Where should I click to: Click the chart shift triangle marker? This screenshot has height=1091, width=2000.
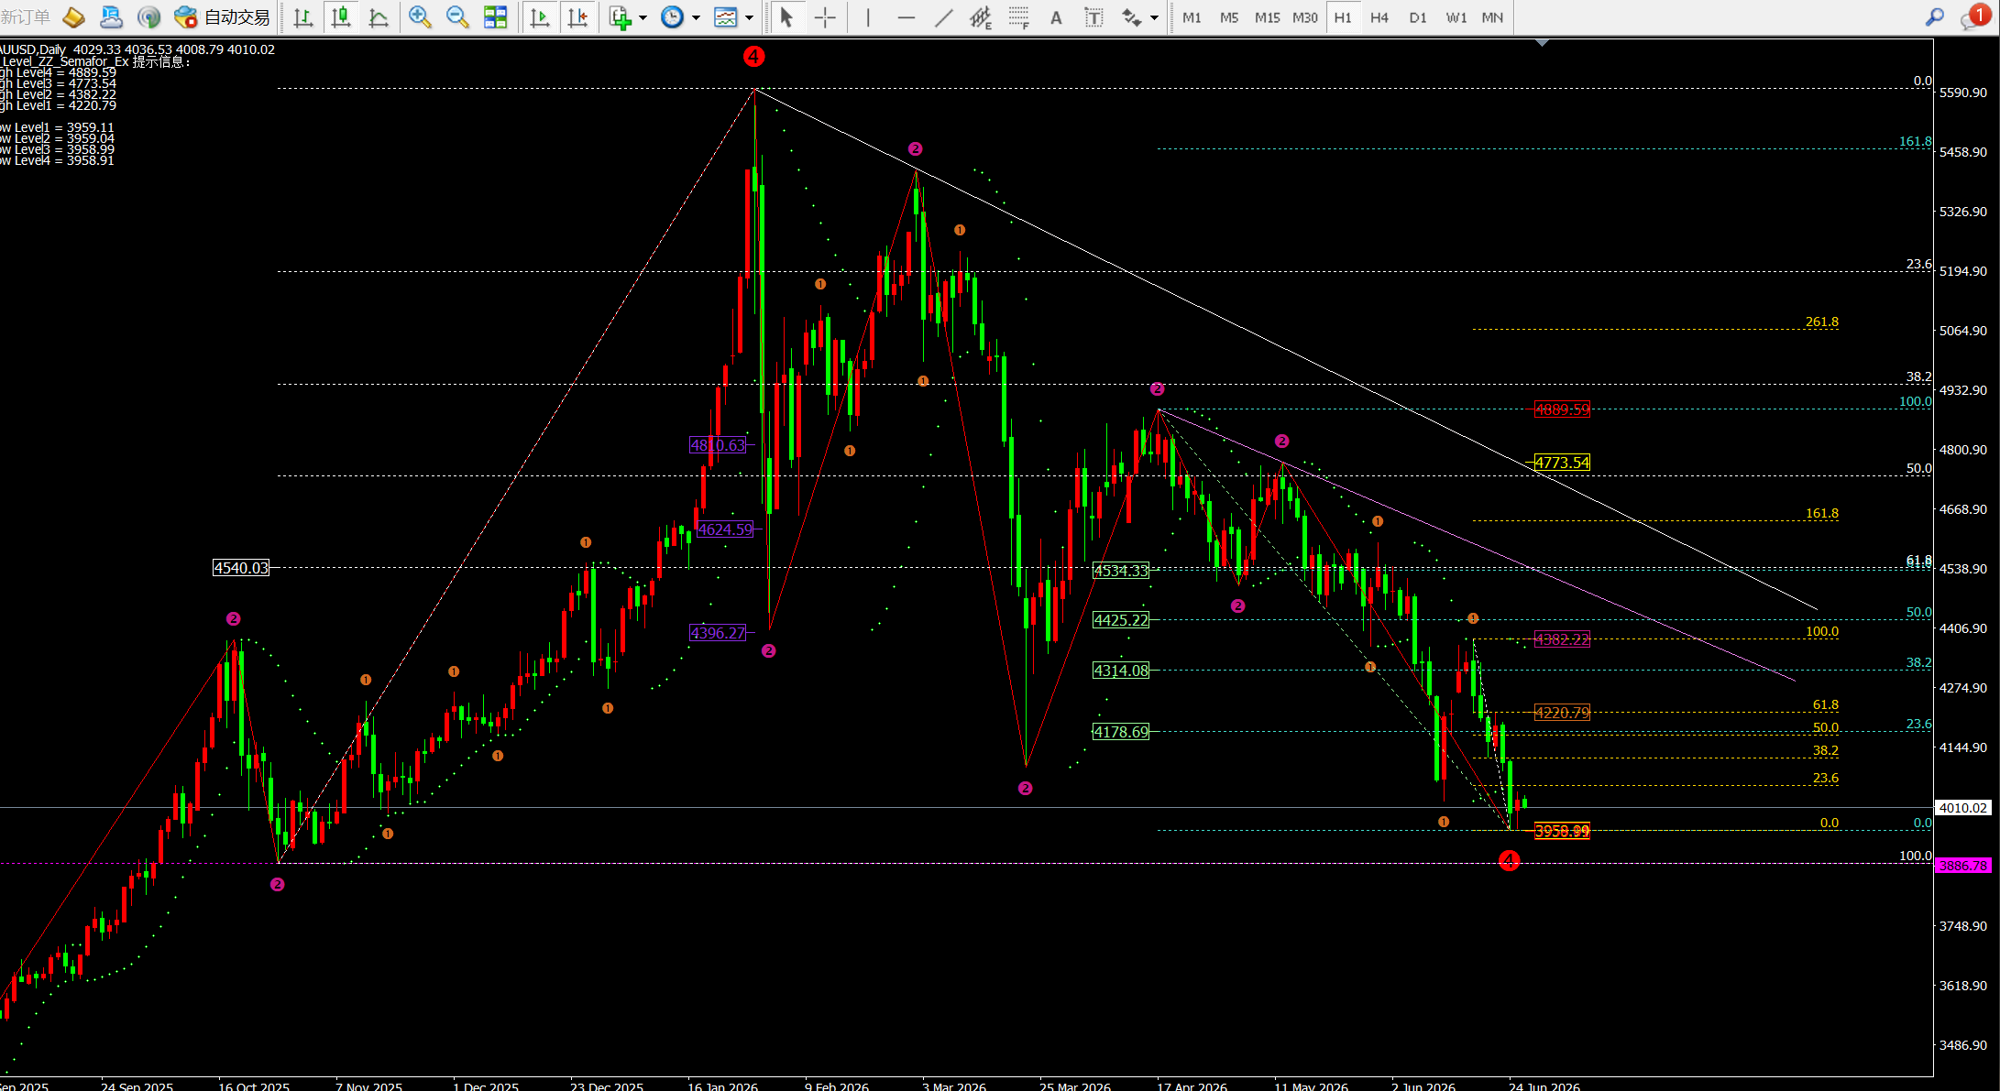[x=1543, y=42]
